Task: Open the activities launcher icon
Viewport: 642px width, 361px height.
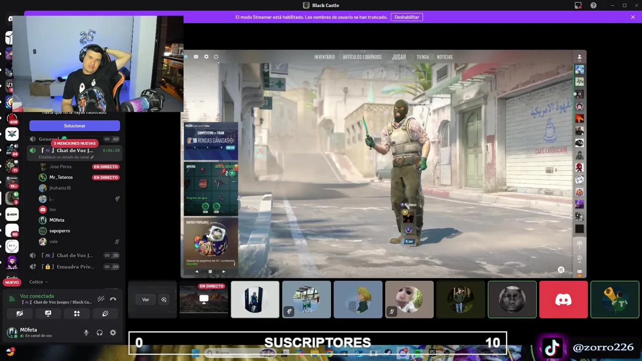Action: coord(77,313)
